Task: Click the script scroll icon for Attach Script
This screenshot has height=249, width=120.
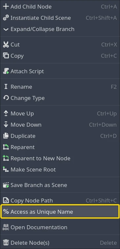Action: (x=6, y=71)
